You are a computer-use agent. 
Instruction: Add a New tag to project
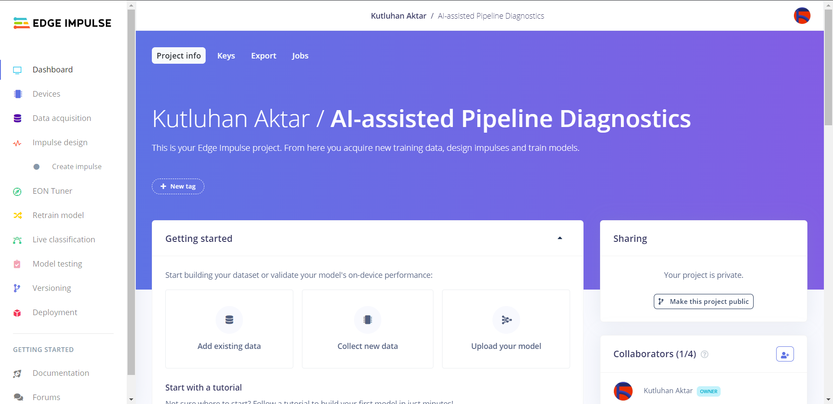coord(178,186)
